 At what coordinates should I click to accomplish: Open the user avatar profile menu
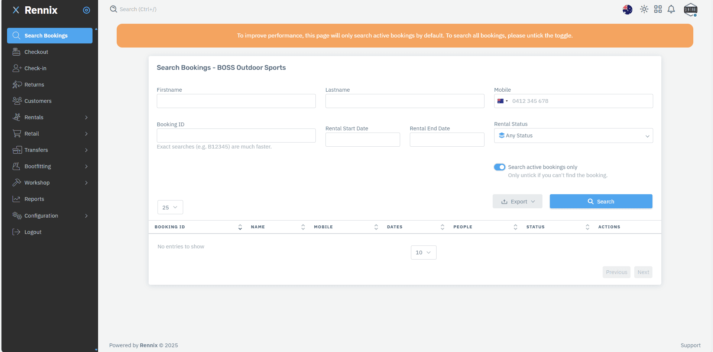coord(691,10)
